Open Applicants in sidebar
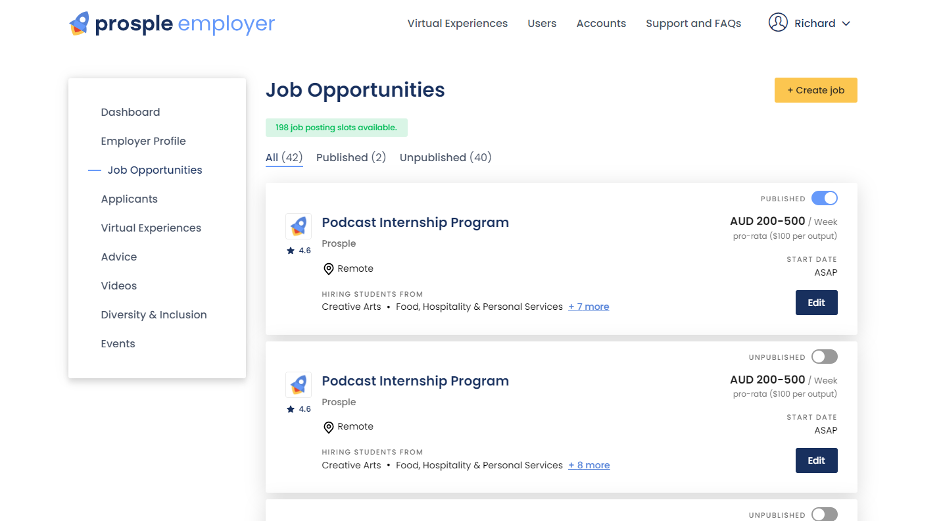 point(130,199)
